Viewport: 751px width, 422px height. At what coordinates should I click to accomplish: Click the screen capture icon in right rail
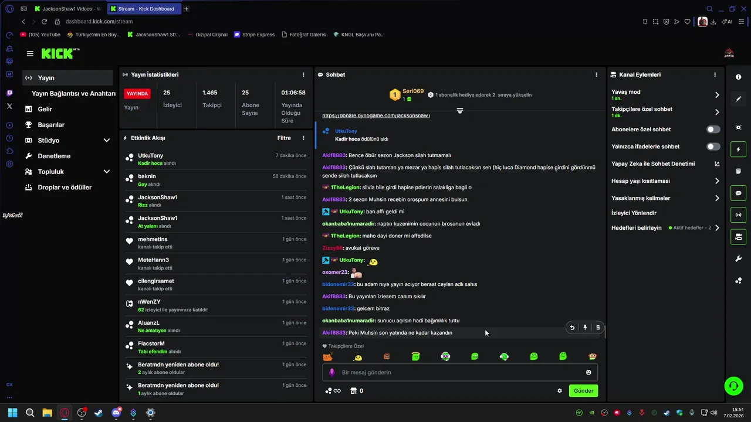(x=738, y=128)
